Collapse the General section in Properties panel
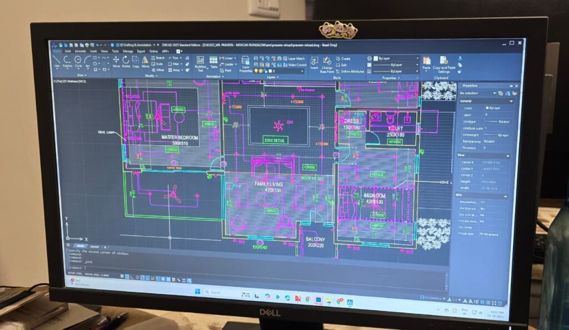The width and height of the screenshot is (569, 330). (x=512, y=101)
